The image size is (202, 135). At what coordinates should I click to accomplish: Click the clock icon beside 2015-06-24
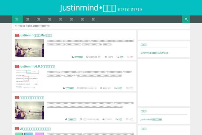click(x=81, y=119)
